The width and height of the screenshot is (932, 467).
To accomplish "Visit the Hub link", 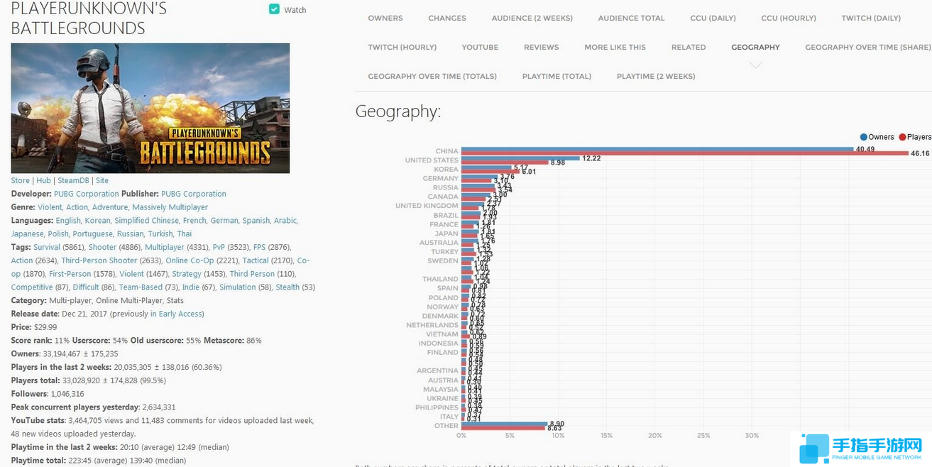I will click(44, 181).
